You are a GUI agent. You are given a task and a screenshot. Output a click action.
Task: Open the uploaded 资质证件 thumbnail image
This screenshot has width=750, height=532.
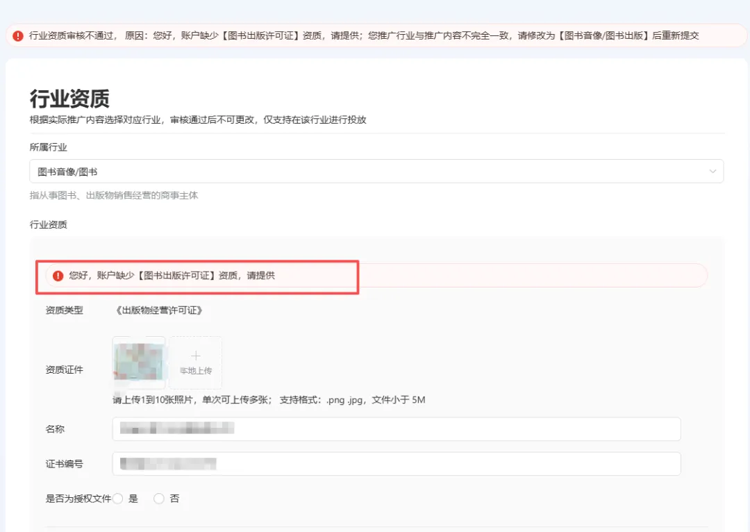click(x=139, y=362)
